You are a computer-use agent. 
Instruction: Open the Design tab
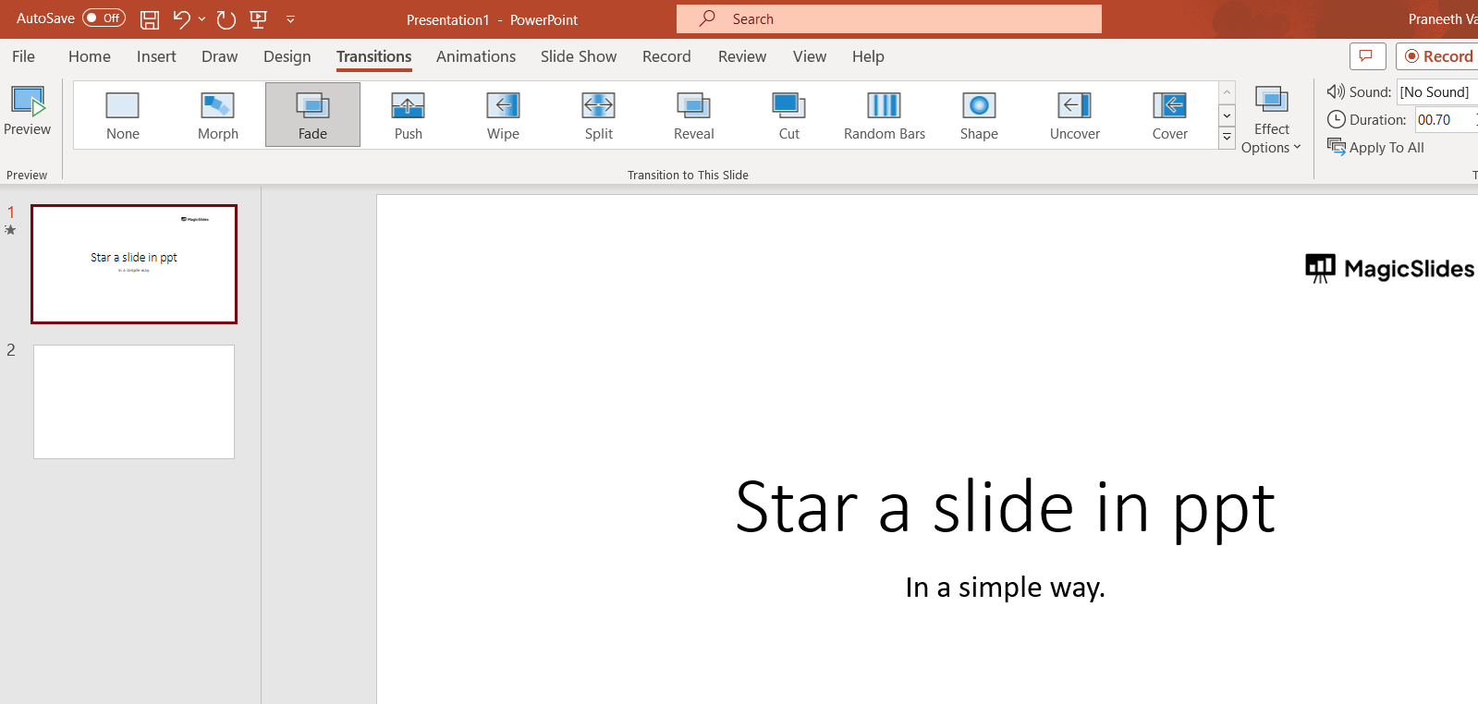(x=287, y=56)
